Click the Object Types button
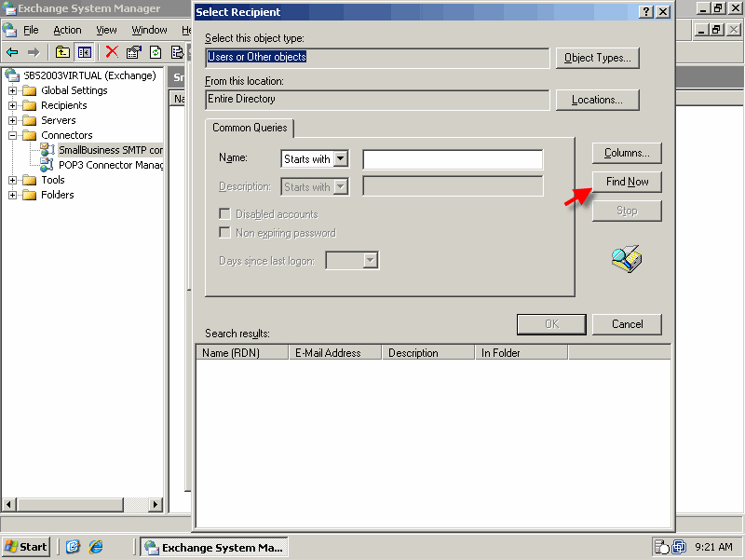The height and width of the screenshot is (559, 745). pos(598,58)
